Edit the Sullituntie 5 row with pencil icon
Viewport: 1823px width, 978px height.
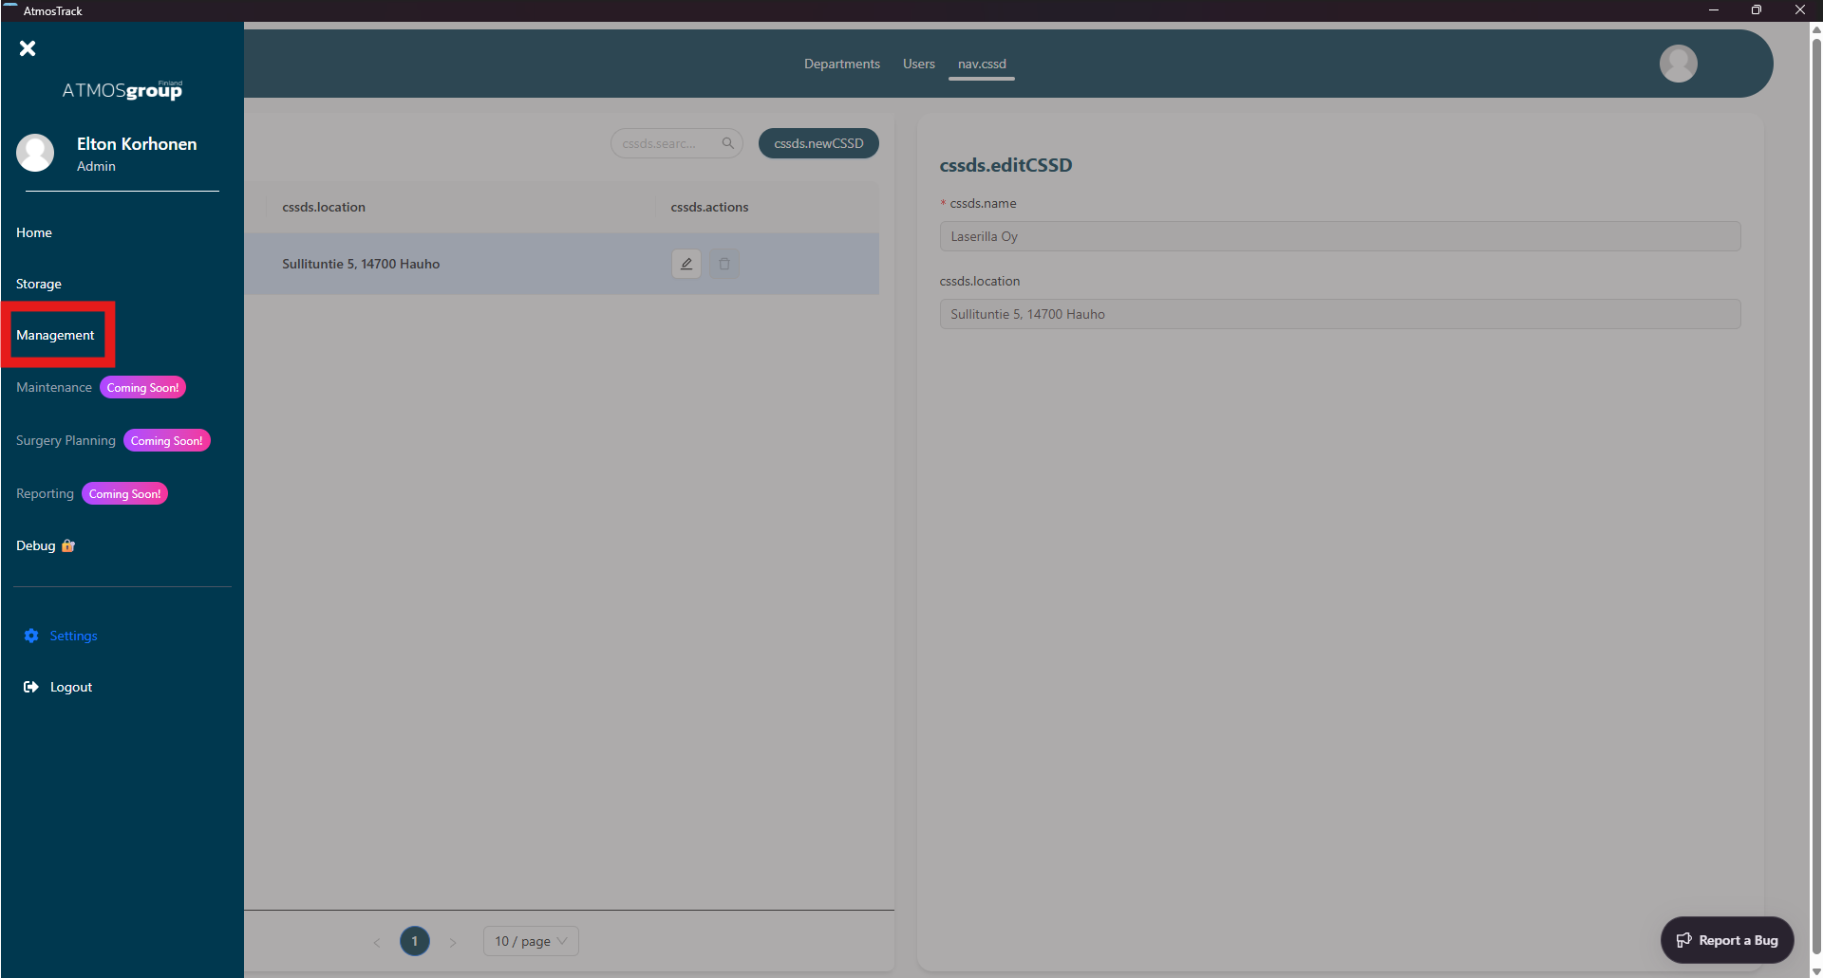tap(686, 264)
